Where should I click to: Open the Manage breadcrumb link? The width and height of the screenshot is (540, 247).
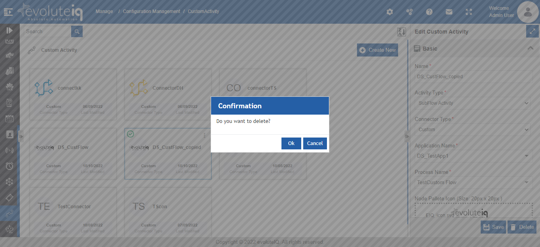coord(104,11)
